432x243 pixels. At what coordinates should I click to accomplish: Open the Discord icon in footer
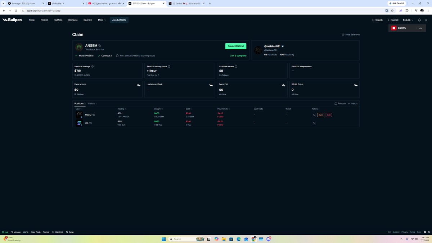(424, 232)
